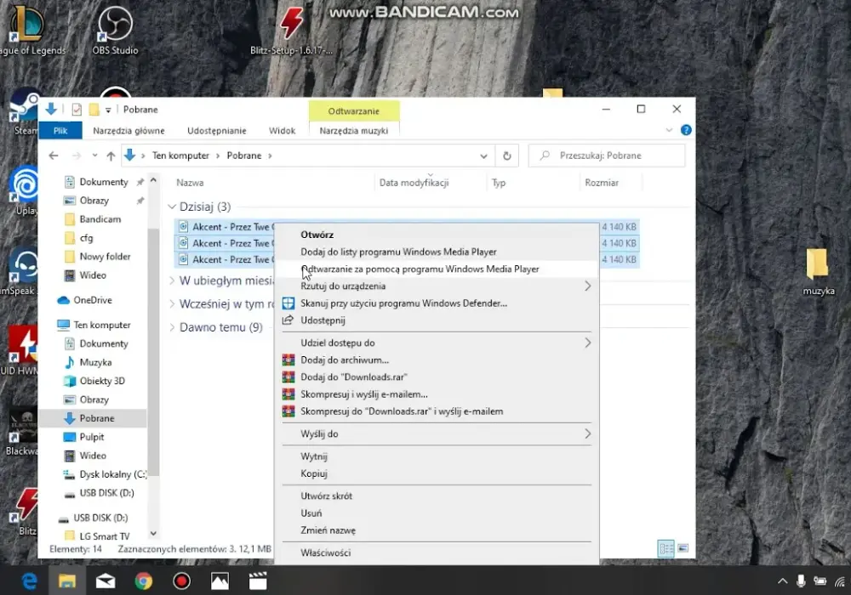Open OBS Studio desktop shortcut

[x=115, y=30]
